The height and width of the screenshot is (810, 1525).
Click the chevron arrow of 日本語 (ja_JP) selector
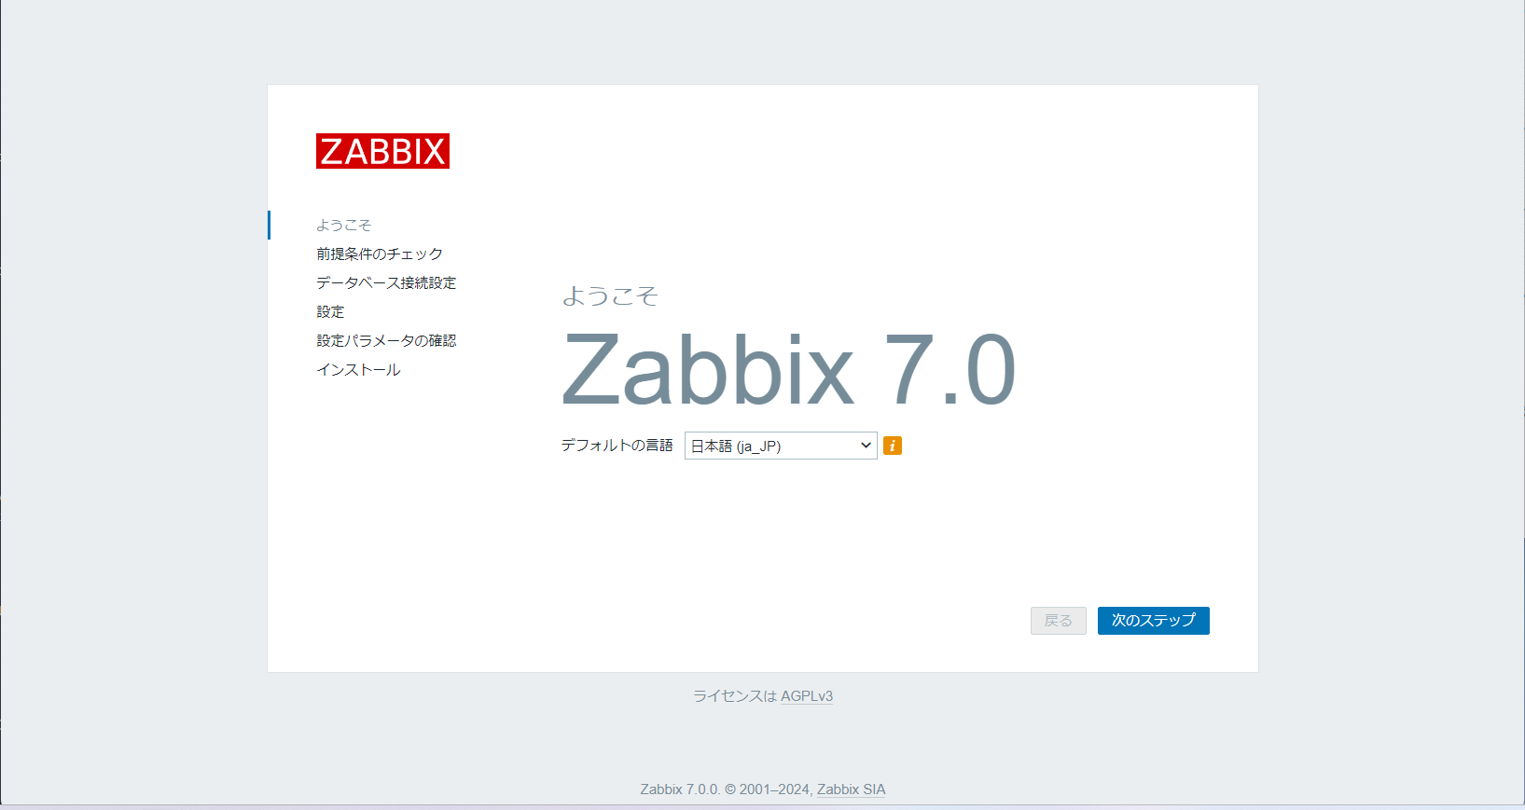tap(865, 446)
